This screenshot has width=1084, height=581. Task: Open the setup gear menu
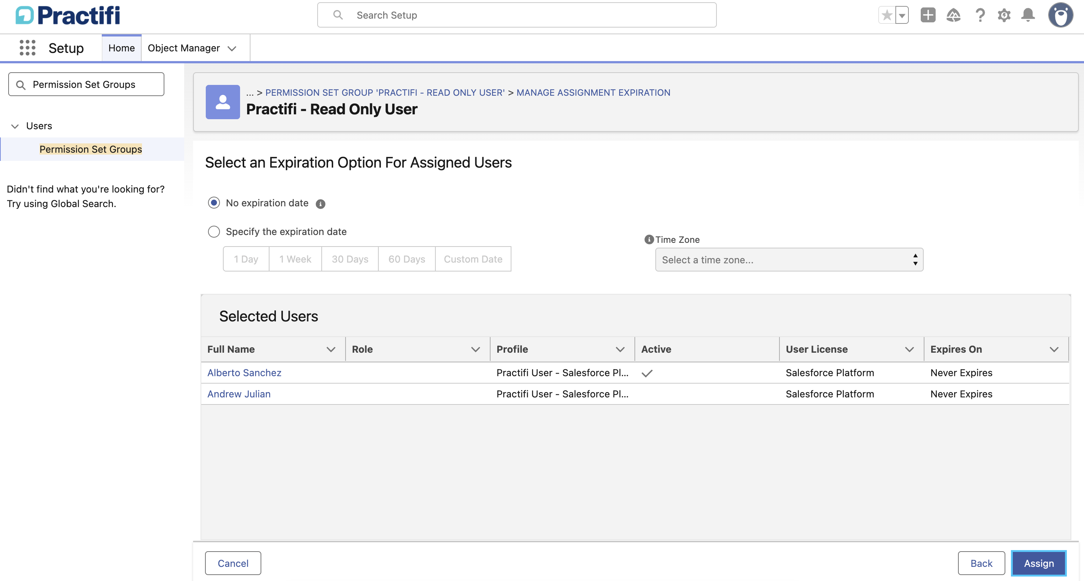tap(1004, 16)
